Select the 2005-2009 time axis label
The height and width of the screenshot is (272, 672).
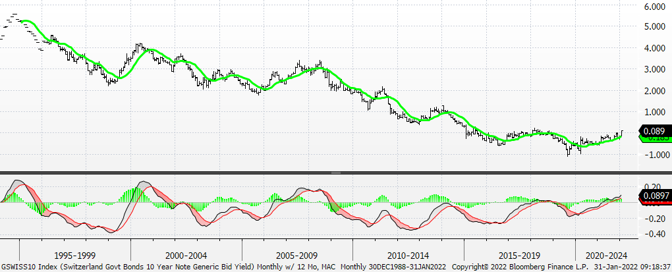tap(297, 256)
